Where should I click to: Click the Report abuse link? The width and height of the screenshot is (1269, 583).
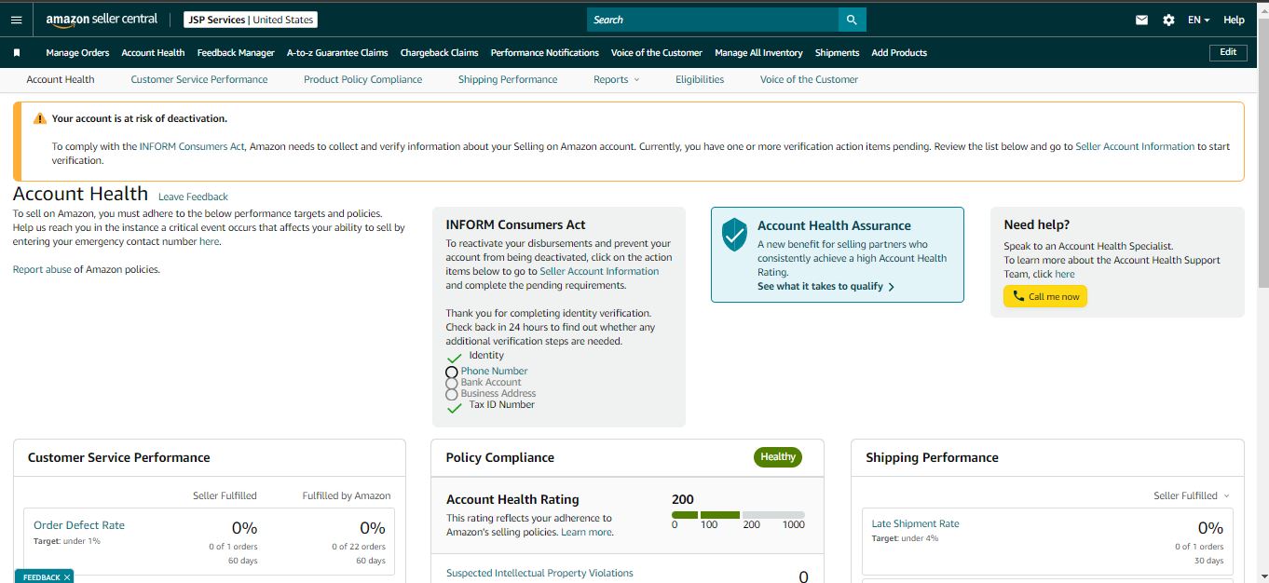coord(42,269)
